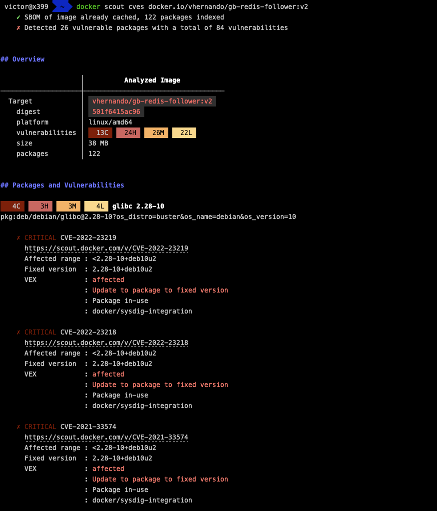This screenshot has width=437, height=511.
Task: Click the victor@x399 prompt segment
Action: click(26, 6)
